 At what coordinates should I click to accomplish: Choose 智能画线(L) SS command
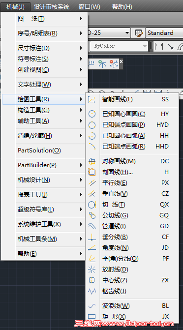pyautogui.click(x=132, y=99)
